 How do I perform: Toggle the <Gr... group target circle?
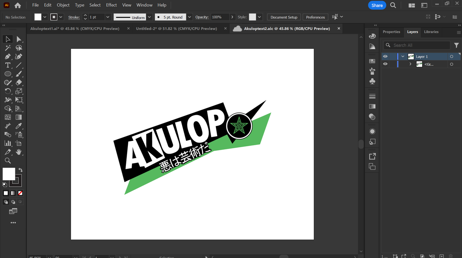[452, 64]
